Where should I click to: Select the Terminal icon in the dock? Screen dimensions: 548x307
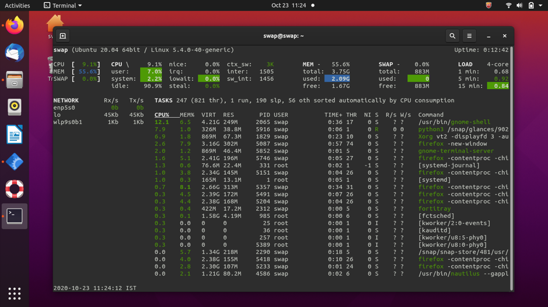[15, 216]
